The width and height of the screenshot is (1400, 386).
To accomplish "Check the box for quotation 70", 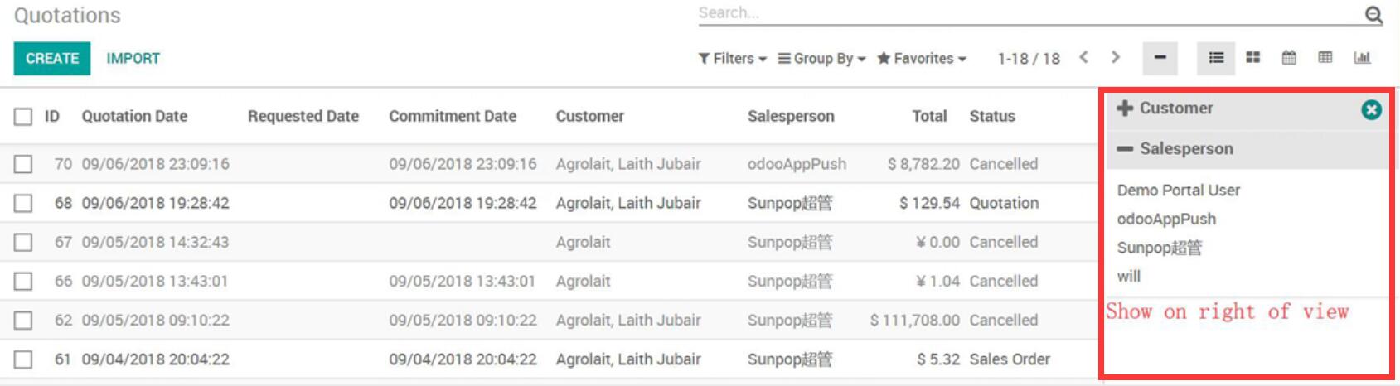I will pyautogui.click(x=23, y=164).
